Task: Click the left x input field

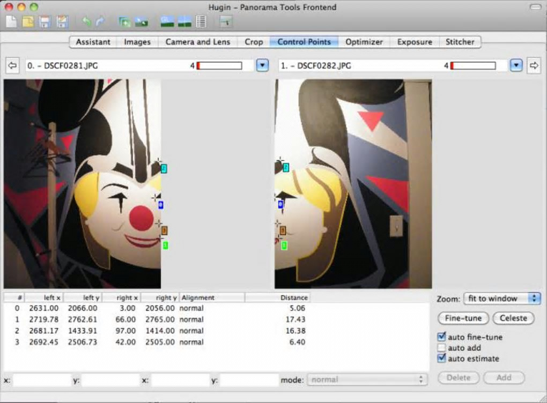Action: pyautogui.click(x=42, y=380)
